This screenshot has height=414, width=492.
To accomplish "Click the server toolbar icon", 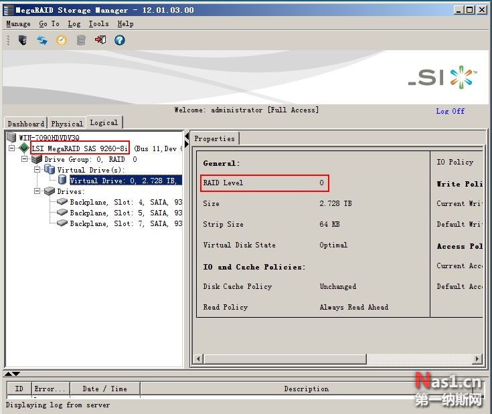I will click(x=23, y=40).
